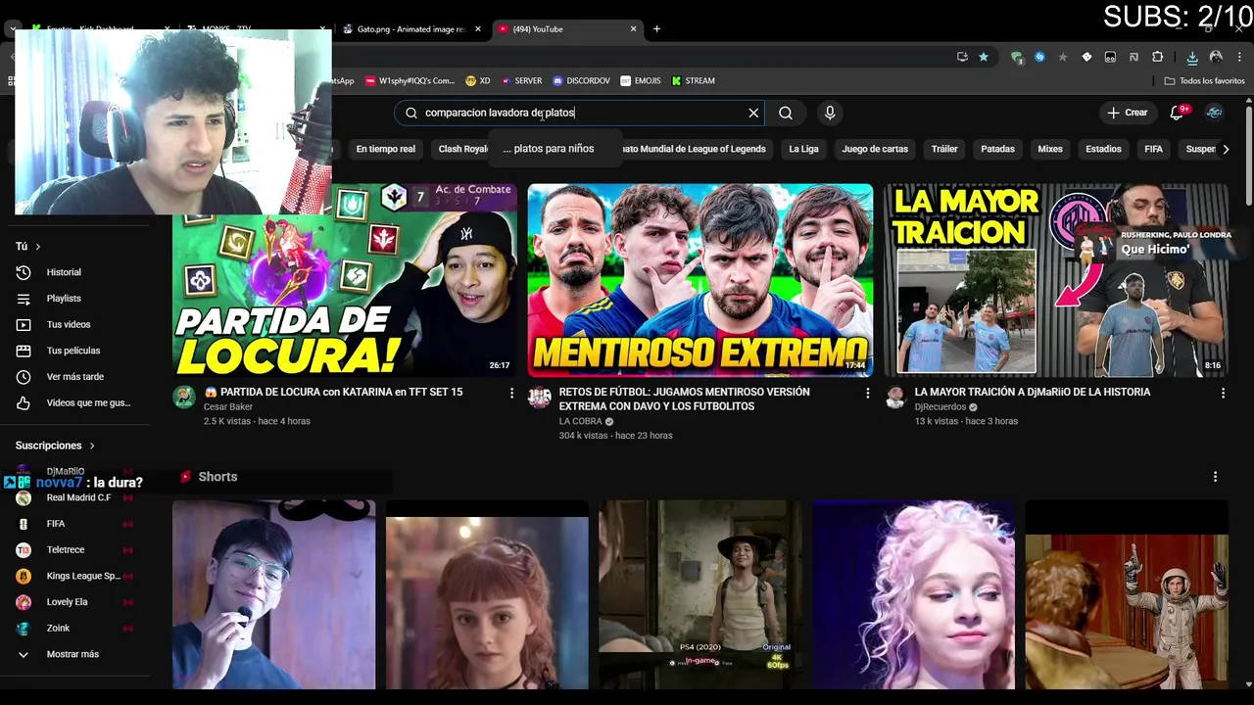Bookmark page with the star icon
The height and width of the screenshot is (705, 1254).
click(x=984, y=57)
